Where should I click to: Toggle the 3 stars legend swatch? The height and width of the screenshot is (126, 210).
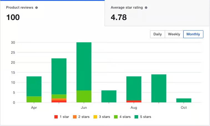coord(96,117)
